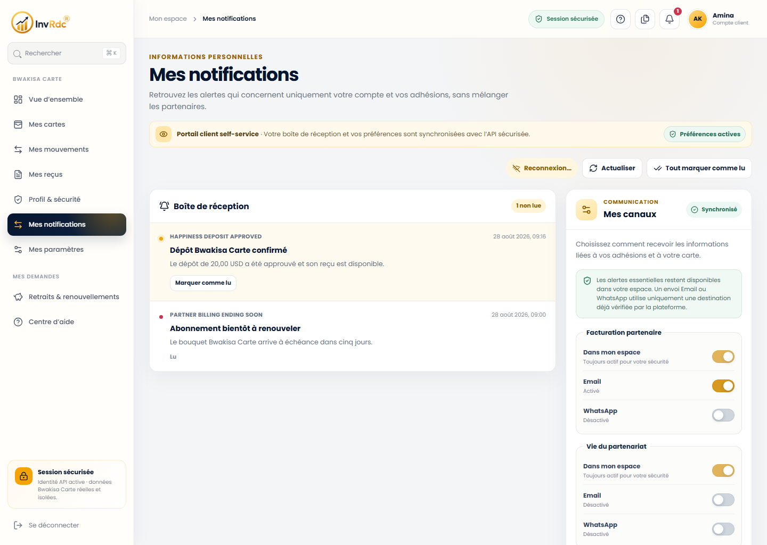Click the Session sécurisée badge in header
Image resolution: width=767 pixels, height=545 pixels.
point(566,19)
